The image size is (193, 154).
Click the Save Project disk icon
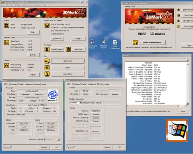[x=179, y=15]
